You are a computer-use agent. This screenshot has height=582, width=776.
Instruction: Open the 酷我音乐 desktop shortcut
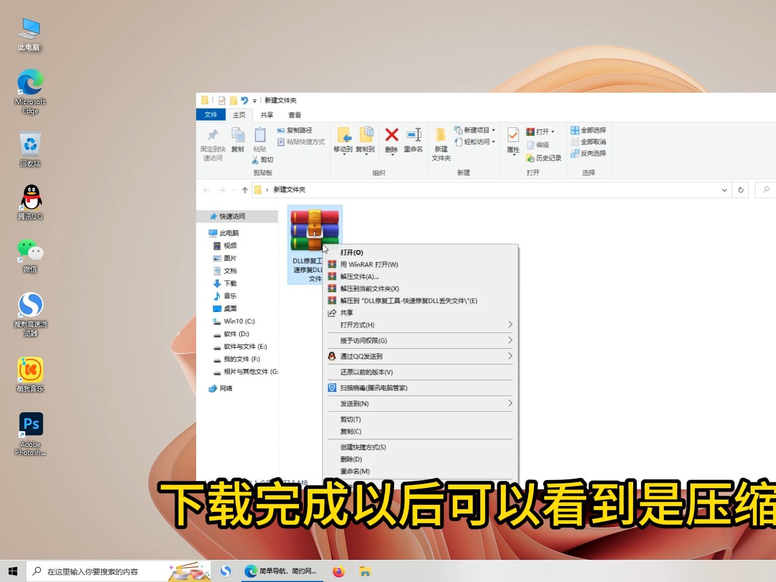click(30, 375)
